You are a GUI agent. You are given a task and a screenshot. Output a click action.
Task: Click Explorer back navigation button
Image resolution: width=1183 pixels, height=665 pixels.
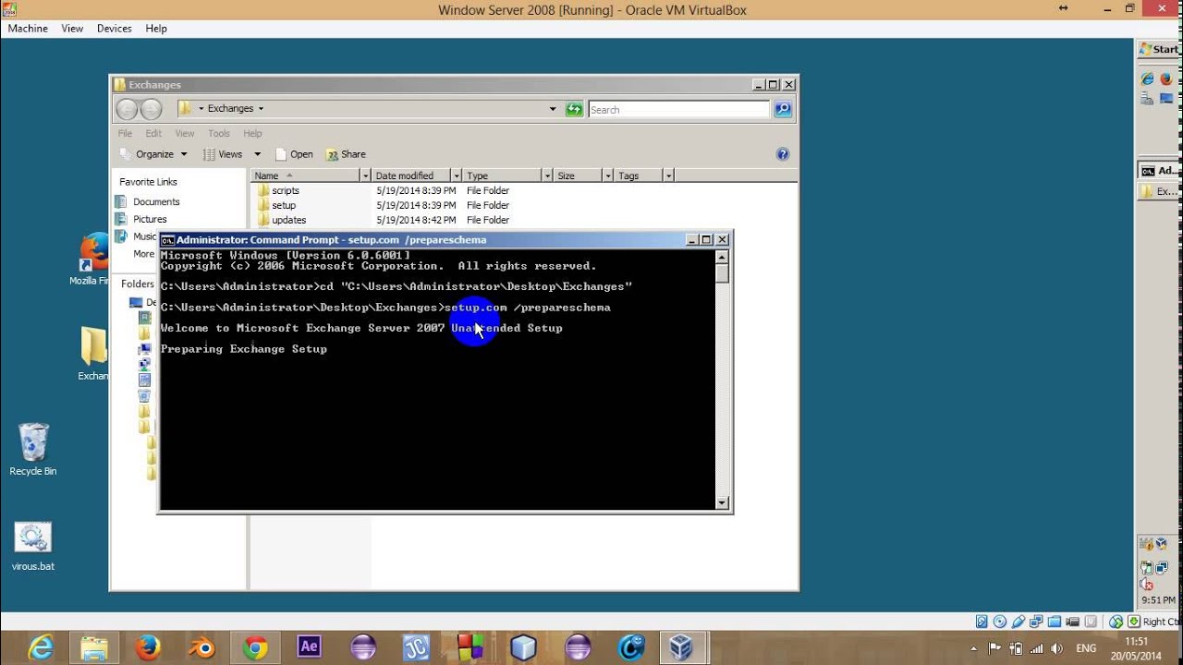pyautogui.click(x=127, y=109)
